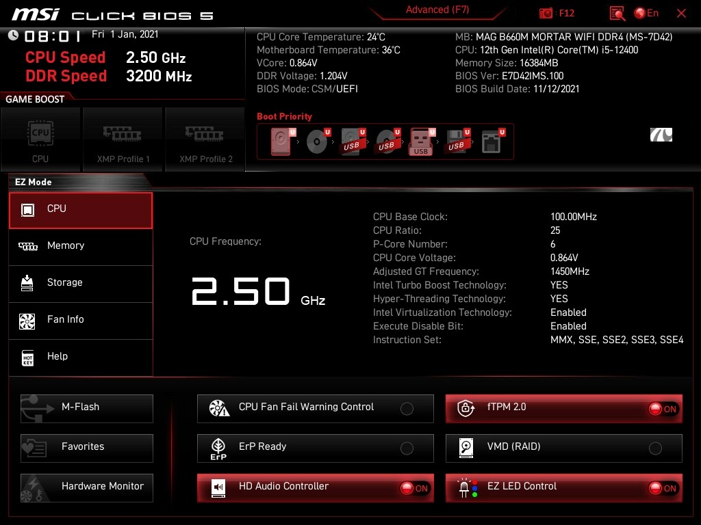Open the Storage tab
This screenshot has height=525, width=701.
tap(81, 284)
